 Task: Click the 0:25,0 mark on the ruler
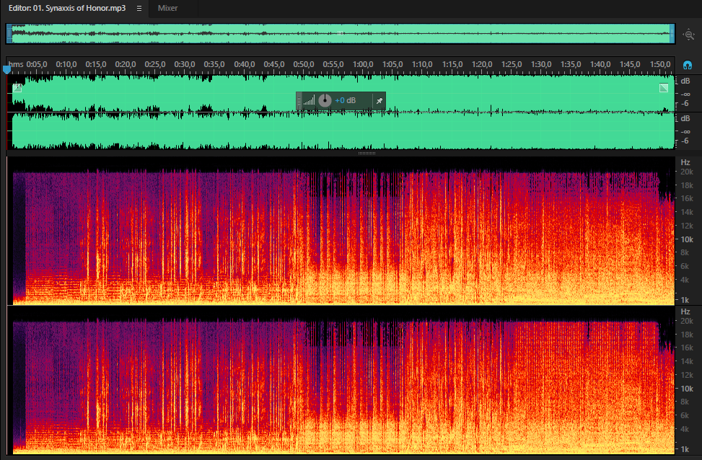[x=155, y=64]
